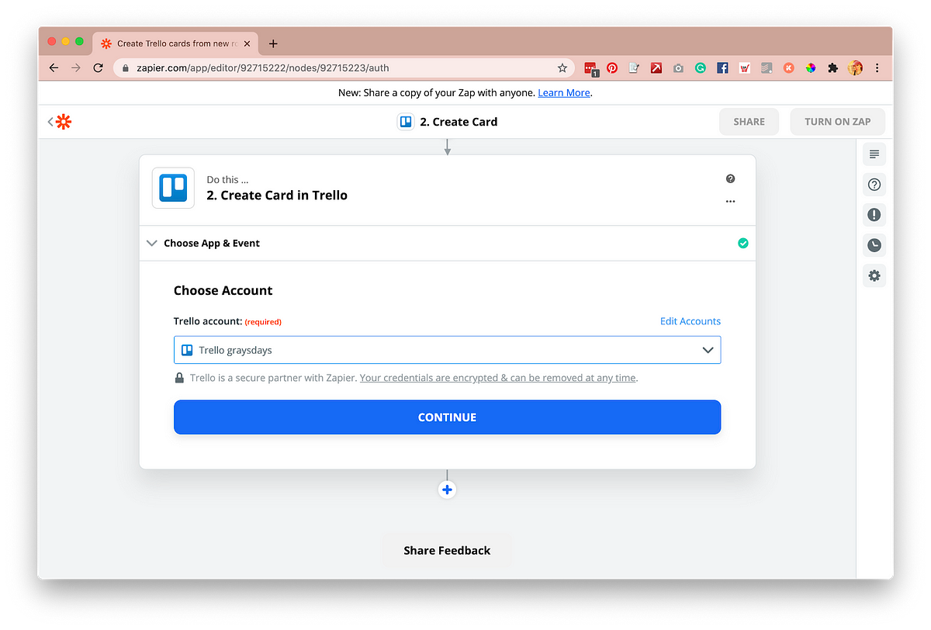Click the Choose Account heading
The image size is (931, 630).
(x=223, y=291)
